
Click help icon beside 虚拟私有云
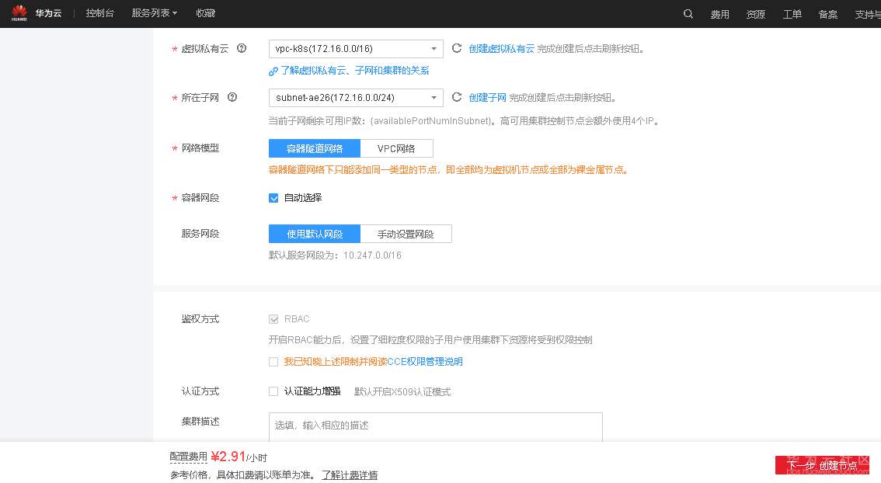[x=242, y=48]
